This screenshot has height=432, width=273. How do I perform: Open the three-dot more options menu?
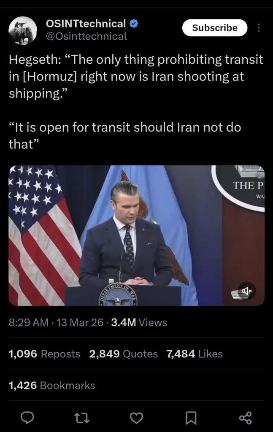(258, 28)
